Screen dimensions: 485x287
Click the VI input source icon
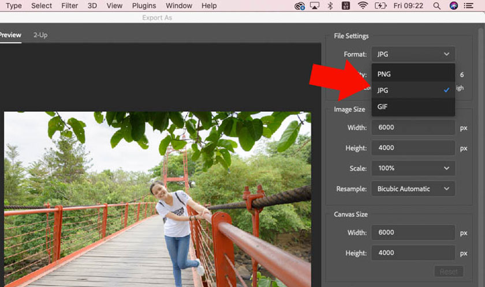tap(346, 6)
